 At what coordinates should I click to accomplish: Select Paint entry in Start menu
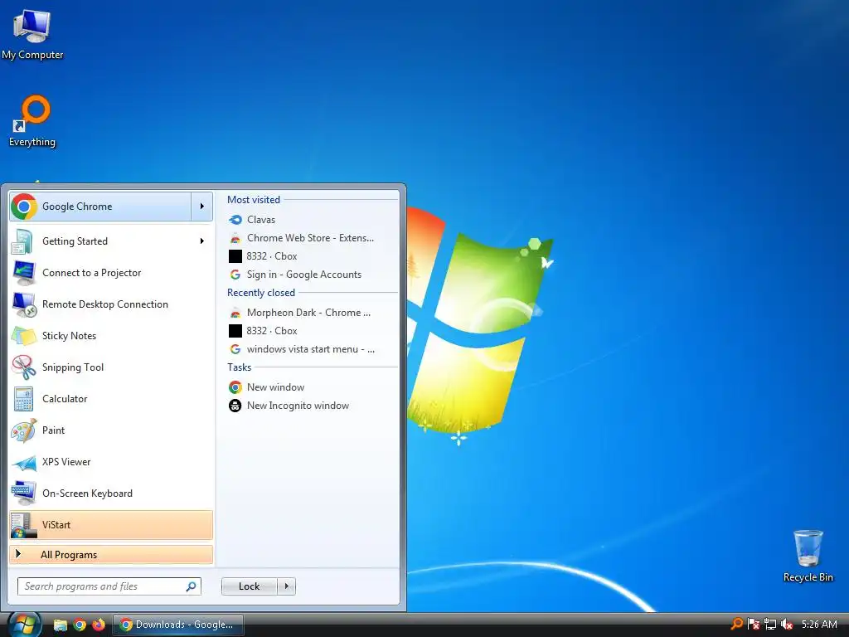(111, 430)
